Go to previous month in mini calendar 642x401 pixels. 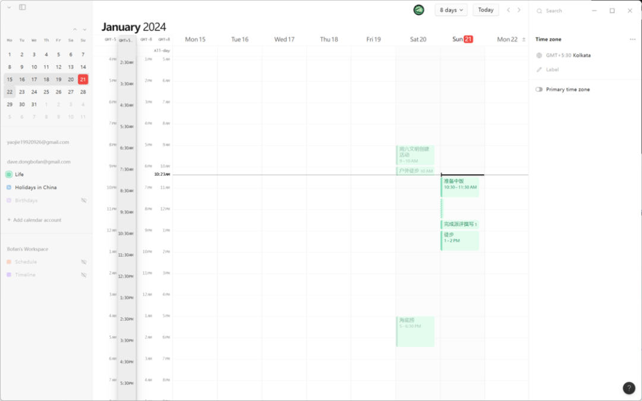coord(75,30)
